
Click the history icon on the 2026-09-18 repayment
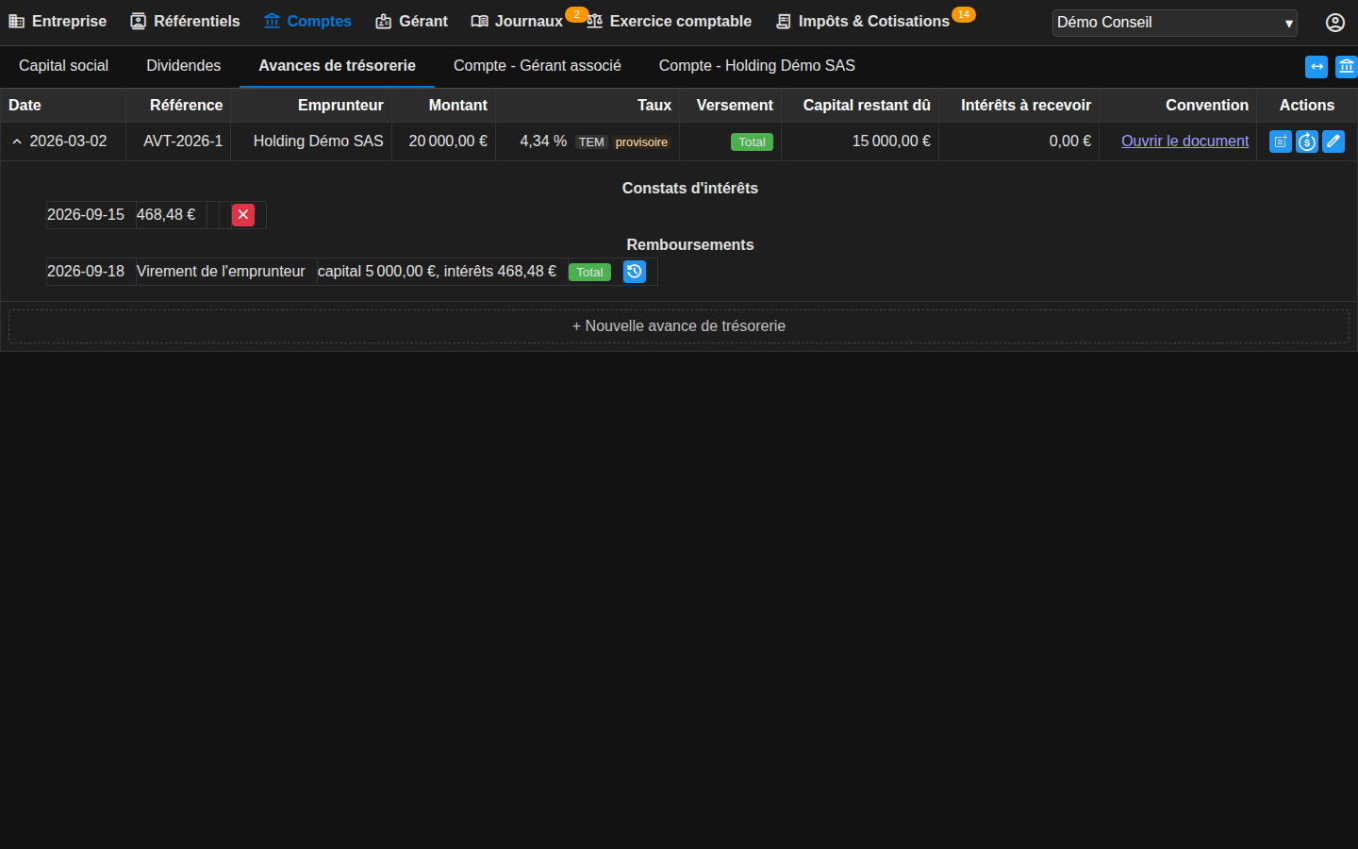coord(635,272)
